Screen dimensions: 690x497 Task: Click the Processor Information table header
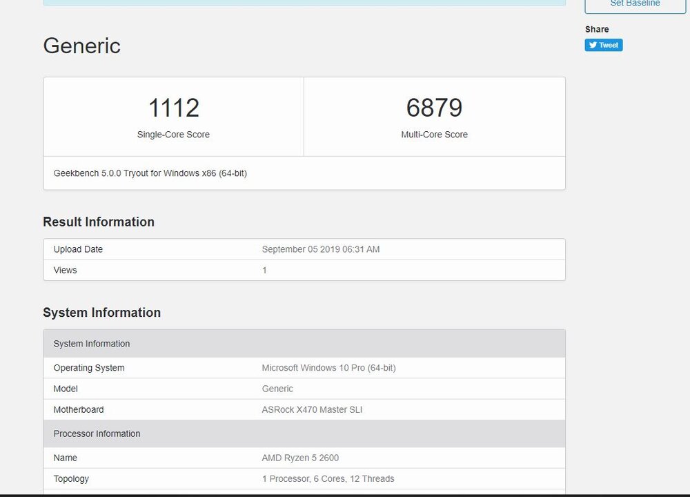tap(304, 433)
